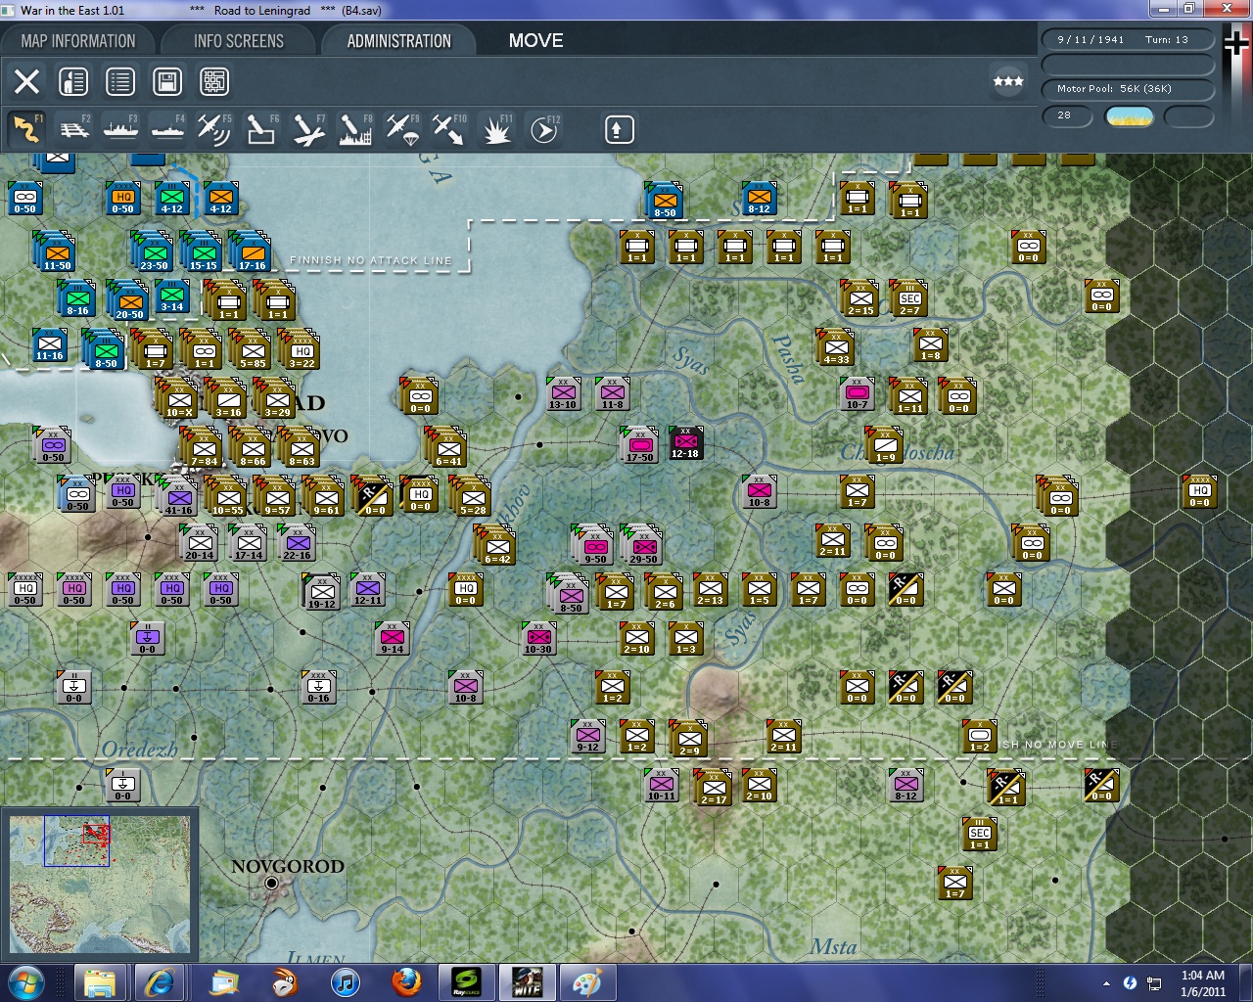Select the Soviet SEC 2=7 unit

(x=909, y=300)
